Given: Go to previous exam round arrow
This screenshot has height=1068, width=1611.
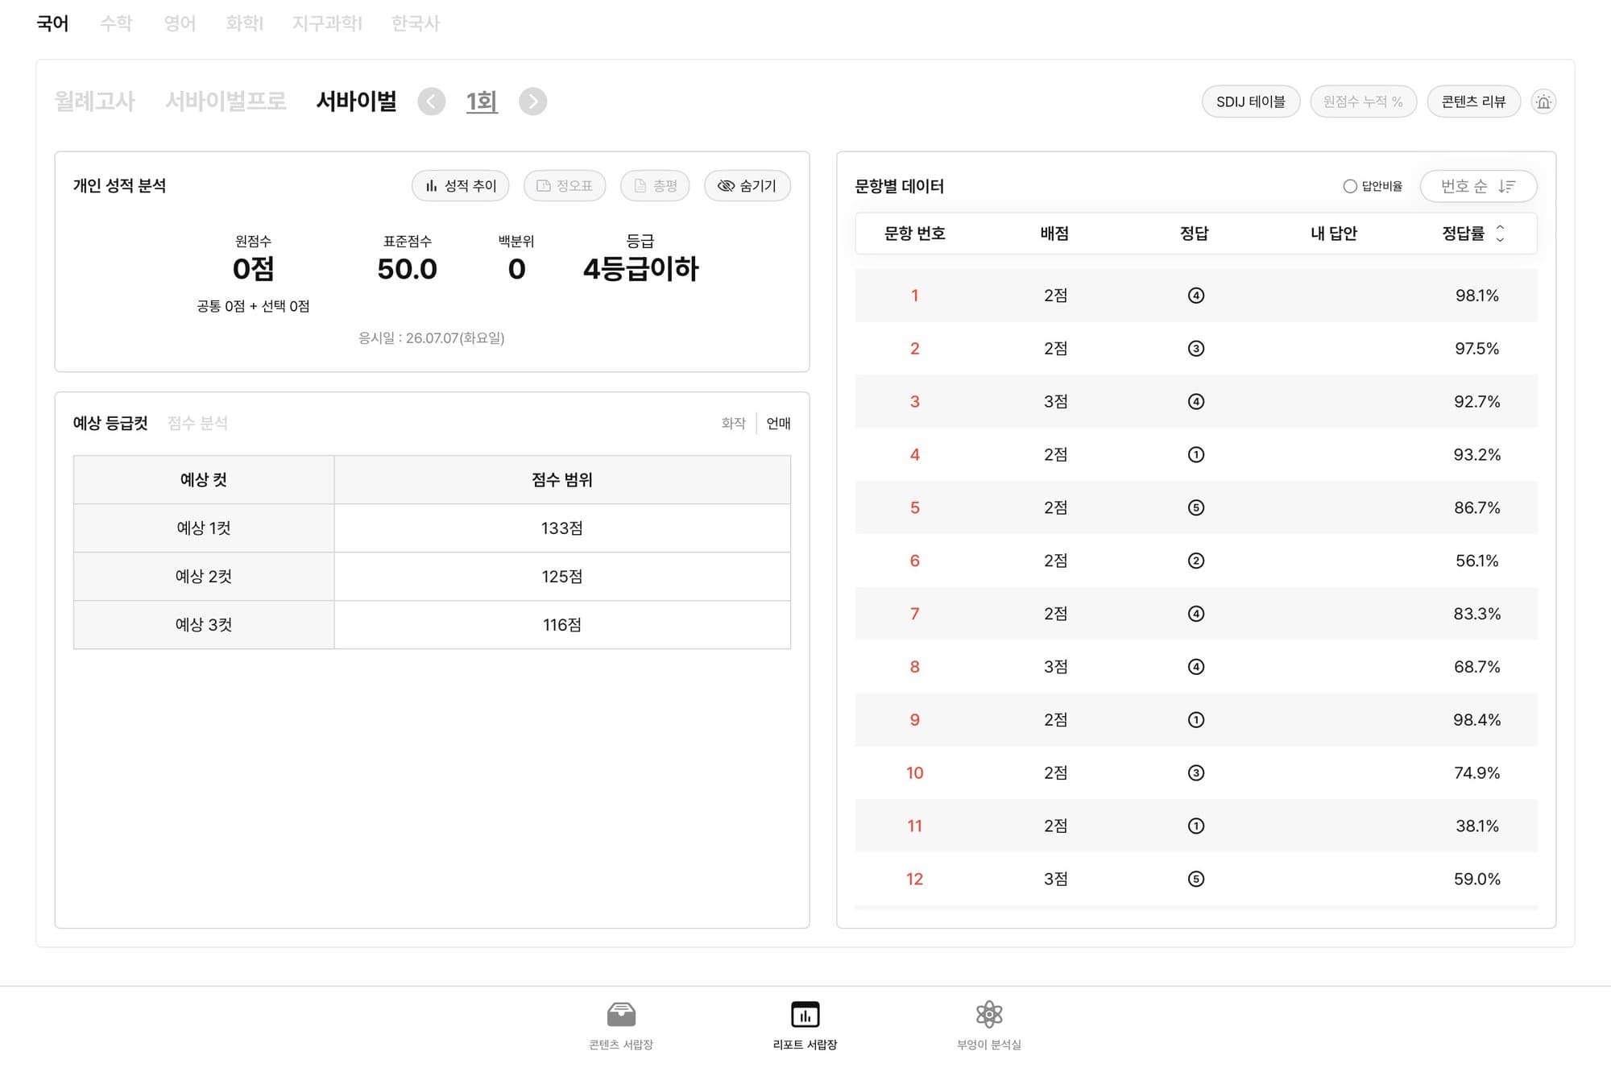Looking at the screenshot, I should 432,101.
